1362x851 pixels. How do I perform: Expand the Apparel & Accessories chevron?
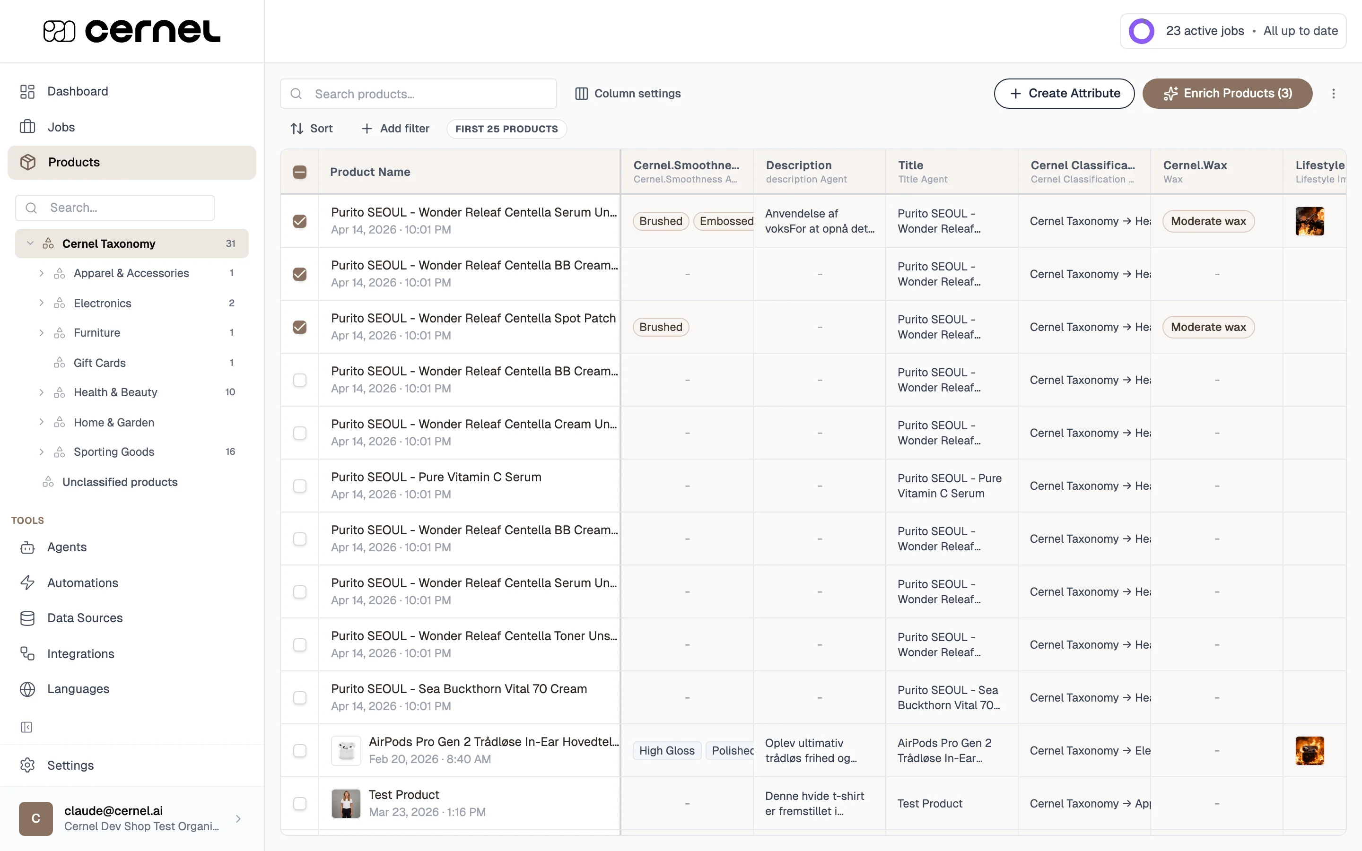[42, 273]
